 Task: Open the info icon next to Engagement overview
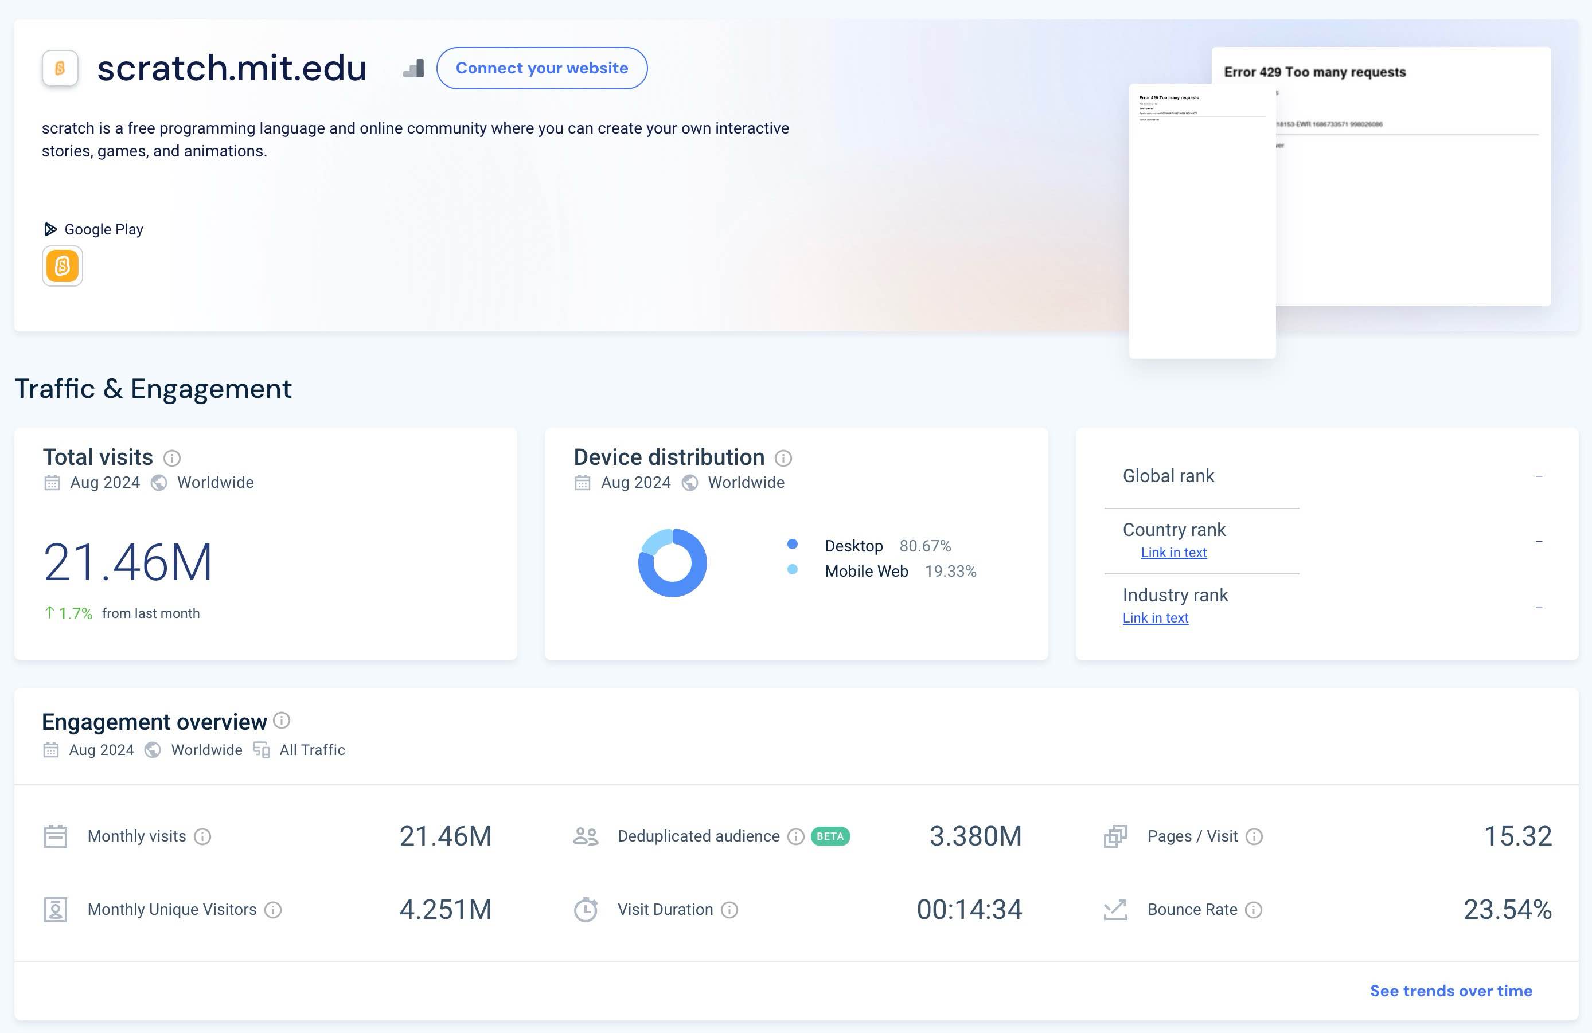tap(282, 720)
